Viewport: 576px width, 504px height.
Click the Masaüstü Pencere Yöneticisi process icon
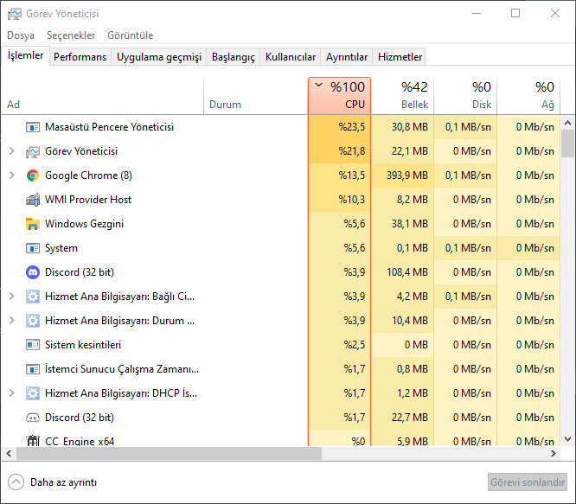[x=33, y=127]
